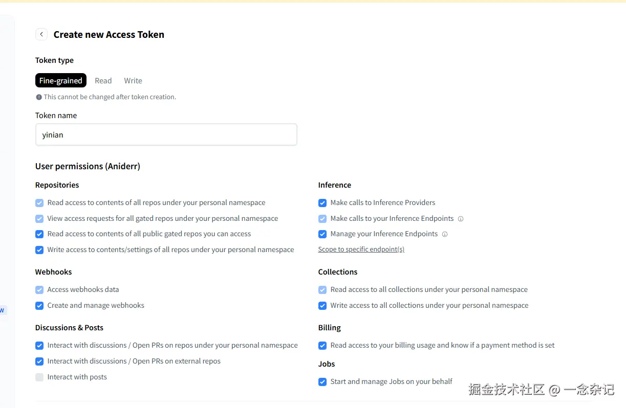Click the Token name input field
Screen dimensions: 626x408
point(166,135)
